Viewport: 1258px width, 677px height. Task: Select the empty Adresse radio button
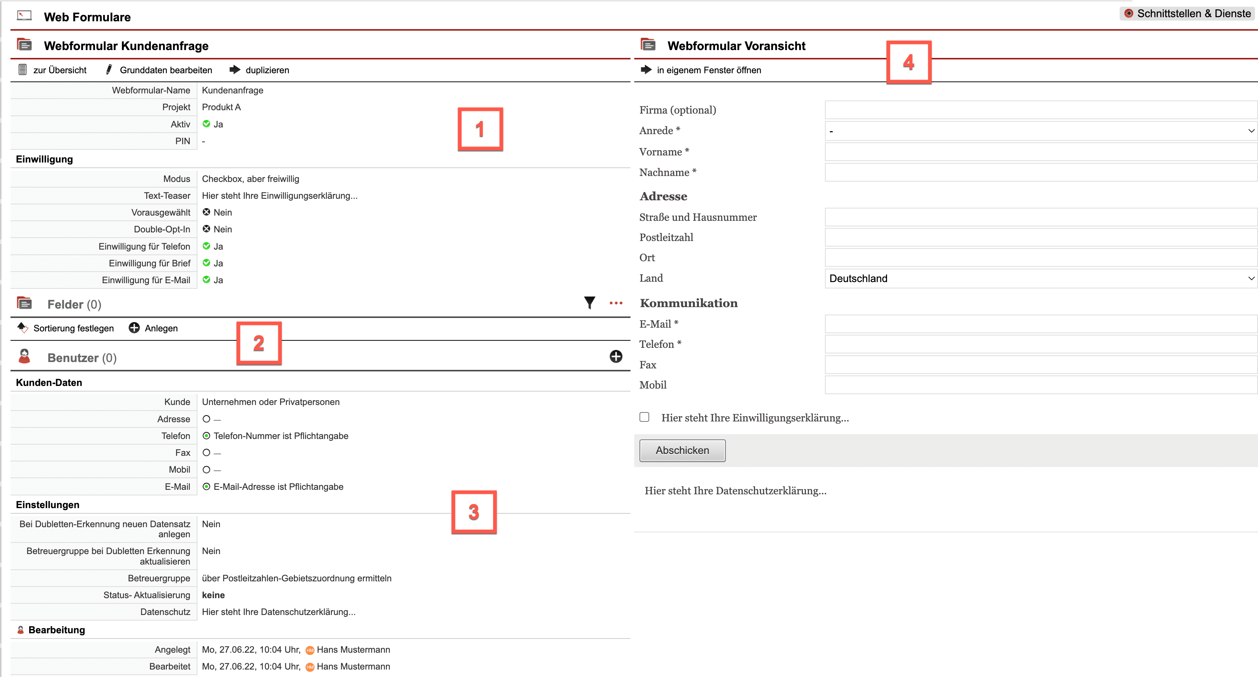(206, 419)
